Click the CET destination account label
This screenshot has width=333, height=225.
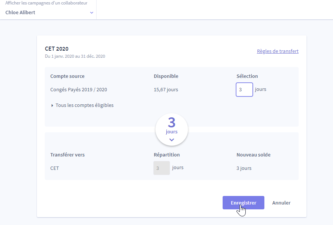point(54,168)
